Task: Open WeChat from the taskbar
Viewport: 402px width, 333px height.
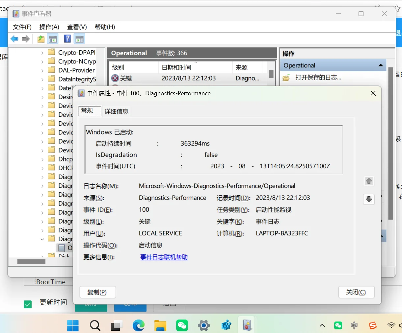Action: pos(182,325)
